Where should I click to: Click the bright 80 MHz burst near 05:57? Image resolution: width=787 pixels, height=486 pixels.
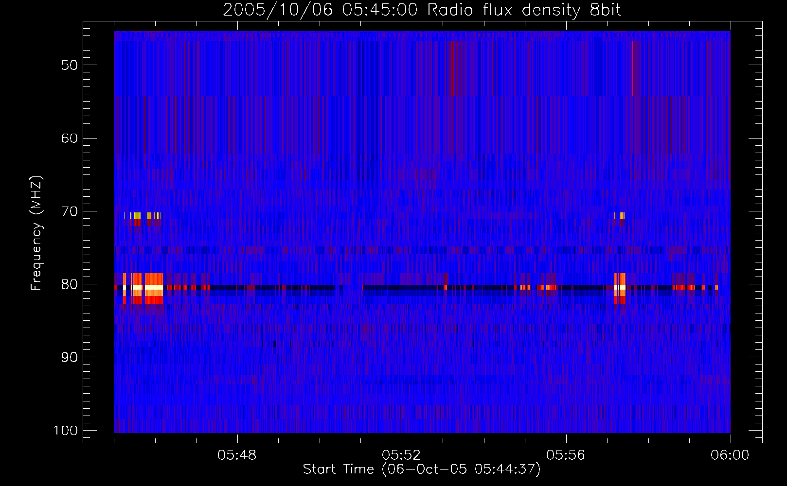click(x=620, y=288)
